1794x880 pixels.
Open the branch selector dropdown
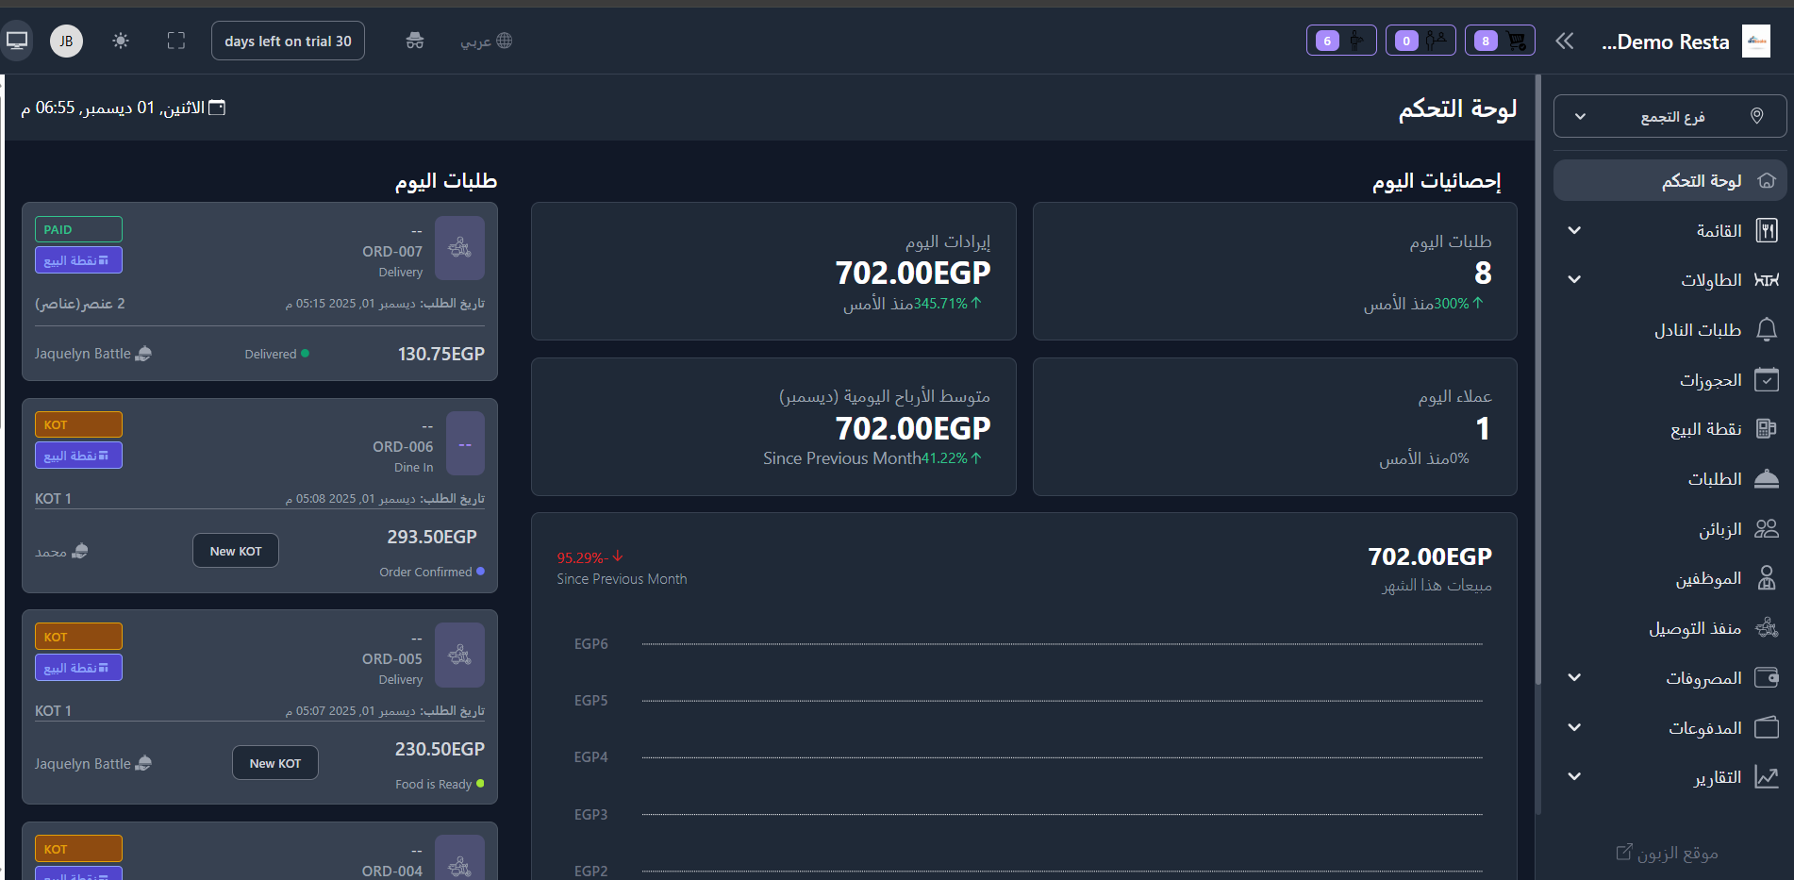pos(1669,117)
